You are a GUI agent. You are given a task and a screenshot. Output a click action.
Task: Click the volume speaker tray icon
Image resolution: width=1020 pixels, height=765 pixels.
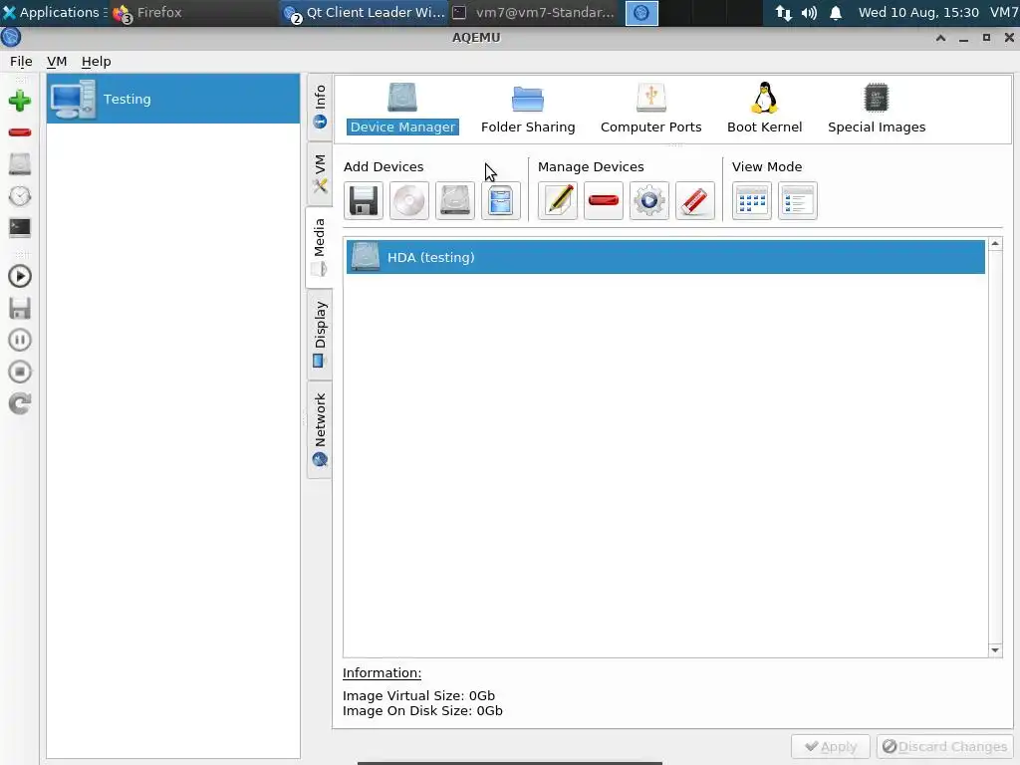(x=809, y=12)
